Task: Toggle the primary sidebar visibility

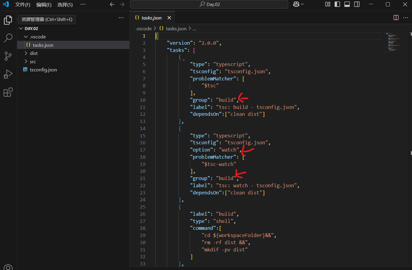Action: tap(337, 4)
